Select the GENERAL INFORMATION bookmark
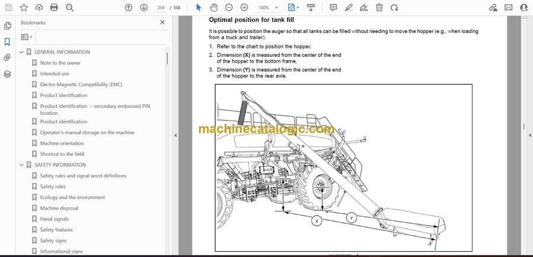Viewport: 533px width, 257px height. [x=62, y=52]
